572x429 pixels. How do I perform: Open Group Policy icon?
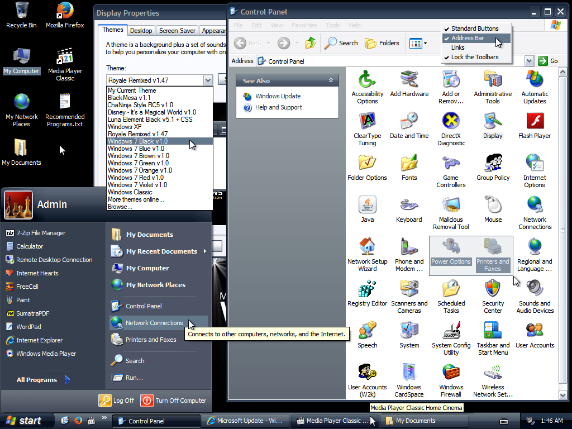pyautogui.click(x=493, y=168)
